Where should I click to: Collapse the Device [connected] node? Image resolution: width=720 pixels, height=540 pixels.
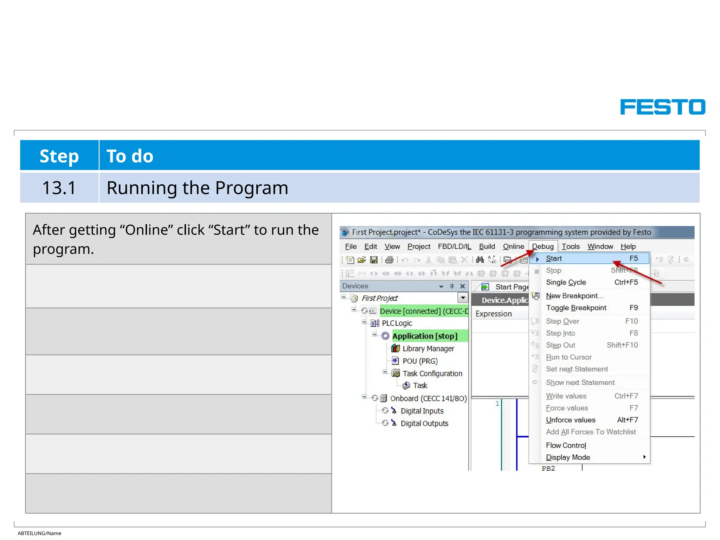(354, 309)
